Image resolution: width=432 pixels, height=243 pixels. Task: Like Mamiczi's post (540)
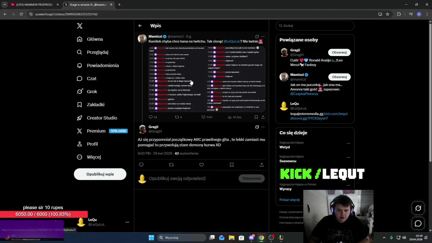[207, 117]
